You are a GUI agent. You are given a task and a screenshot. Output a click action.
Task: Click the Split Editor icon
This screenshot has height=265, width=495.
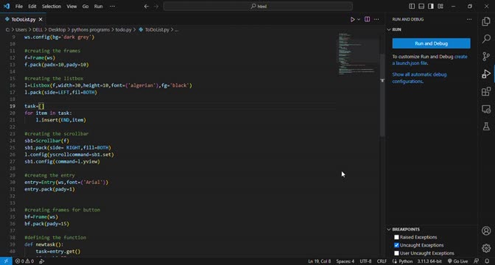pos(367,19)
